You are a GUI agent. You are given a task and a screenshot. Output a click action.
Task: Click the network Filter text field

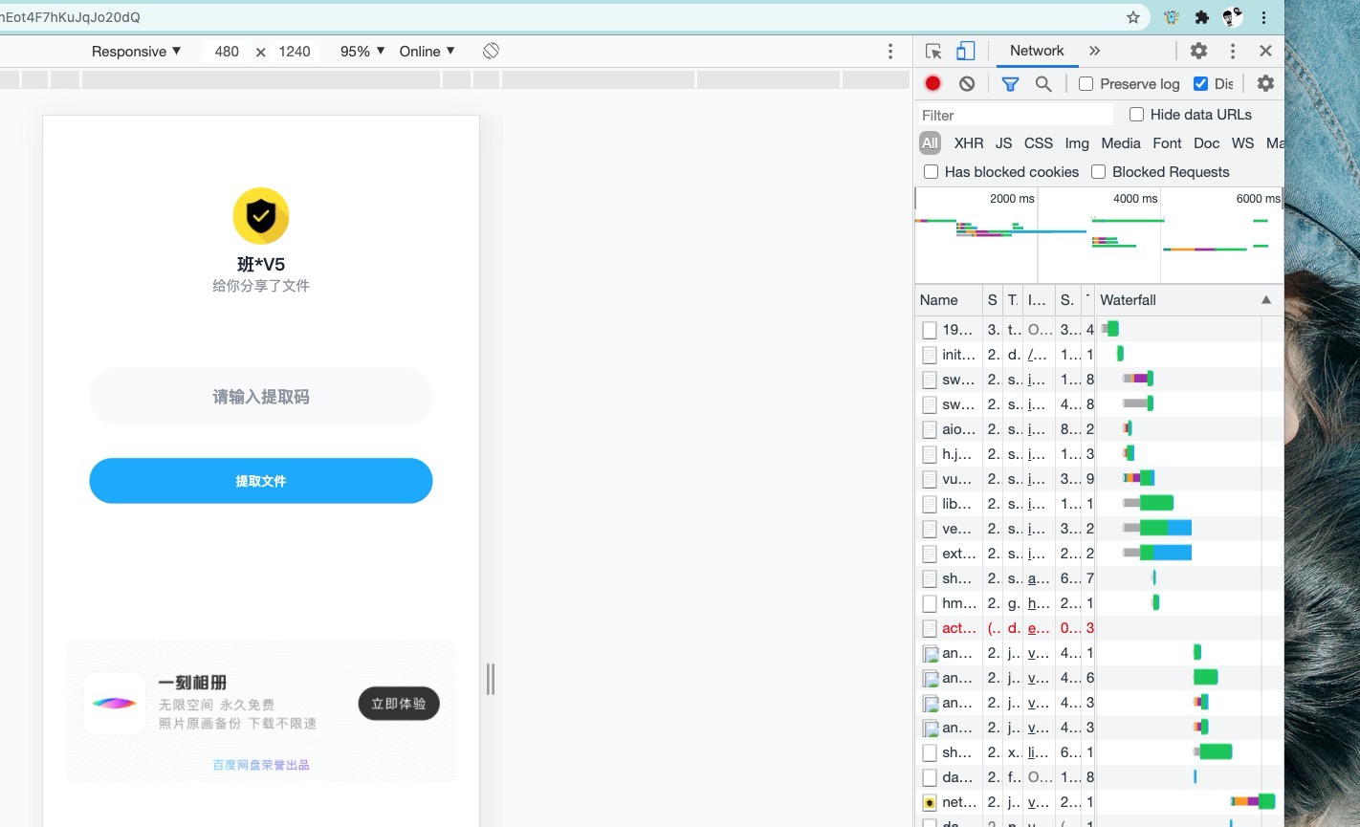[1016, 115]
